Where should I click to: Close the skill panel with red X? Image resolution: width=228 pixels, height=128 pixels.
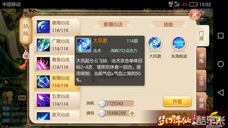(194, 15)
